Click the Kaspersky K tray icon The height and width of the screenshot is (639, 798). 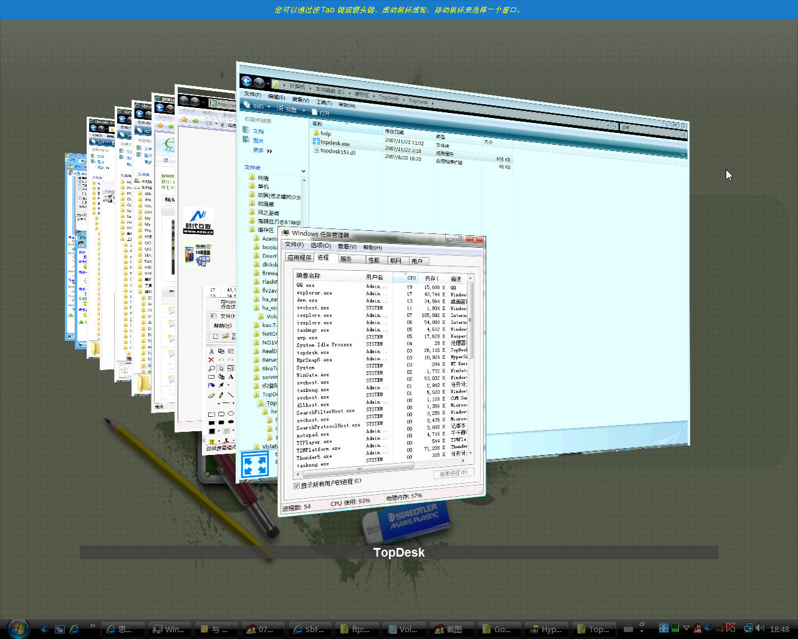[x=731, y=628]
